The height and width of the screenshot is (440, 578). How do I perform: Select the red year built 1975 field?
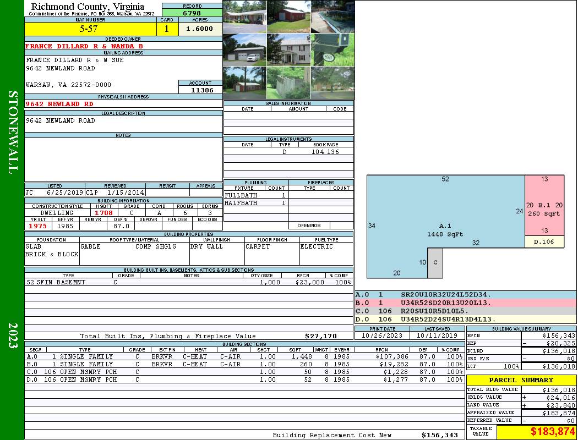[x=37, y=226]
